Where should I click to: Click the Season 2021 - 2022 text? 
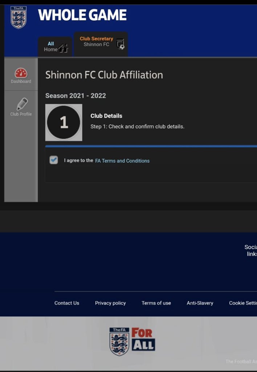tap(76, 96)
